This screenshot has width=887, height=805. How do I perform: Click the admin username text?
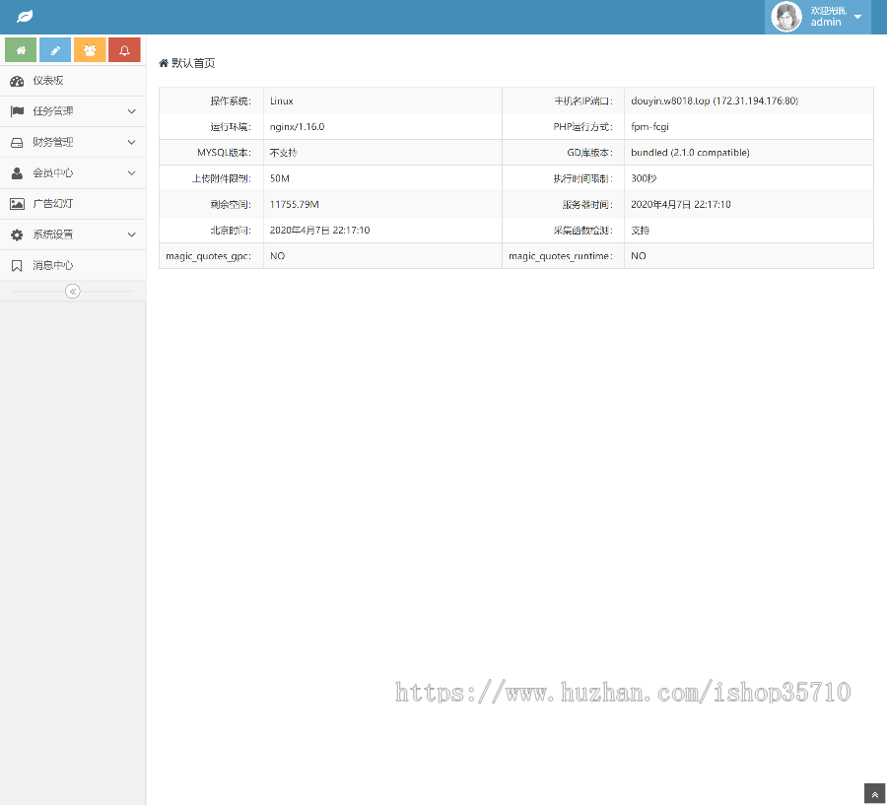(826, 22)
